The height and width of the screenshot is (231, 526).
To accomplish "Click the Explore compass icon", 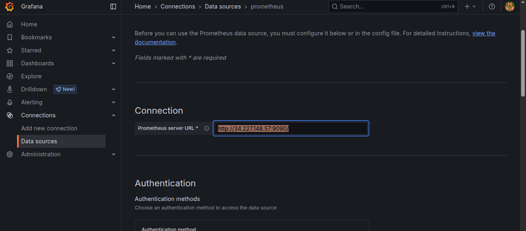I will [x=10, y=76].
